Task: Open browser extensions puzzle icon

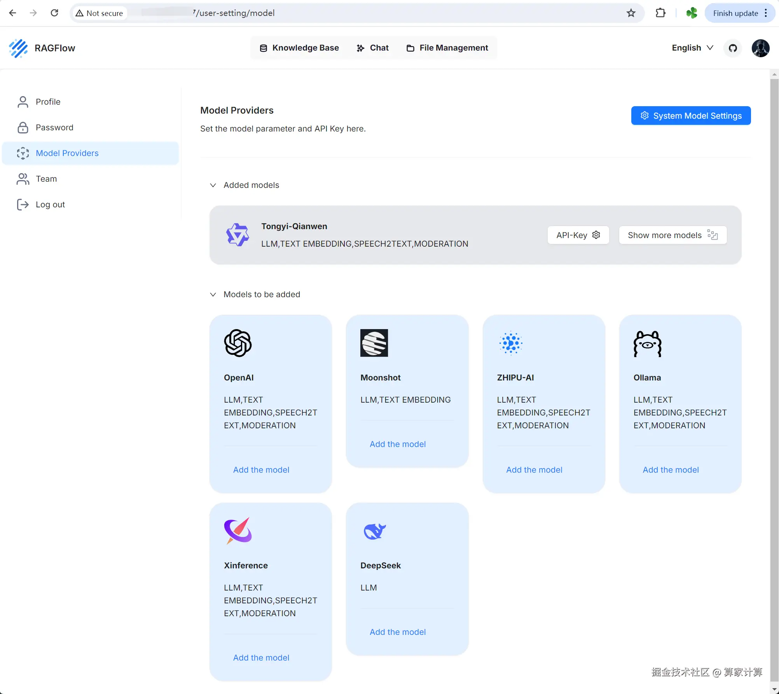Action: tap(660, 13)
